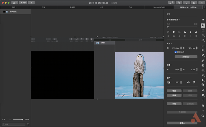Image resolution: width=206 pixels, height=127 pixels.
Task: Flip layer horizontally icon
Action: [188, 82]
